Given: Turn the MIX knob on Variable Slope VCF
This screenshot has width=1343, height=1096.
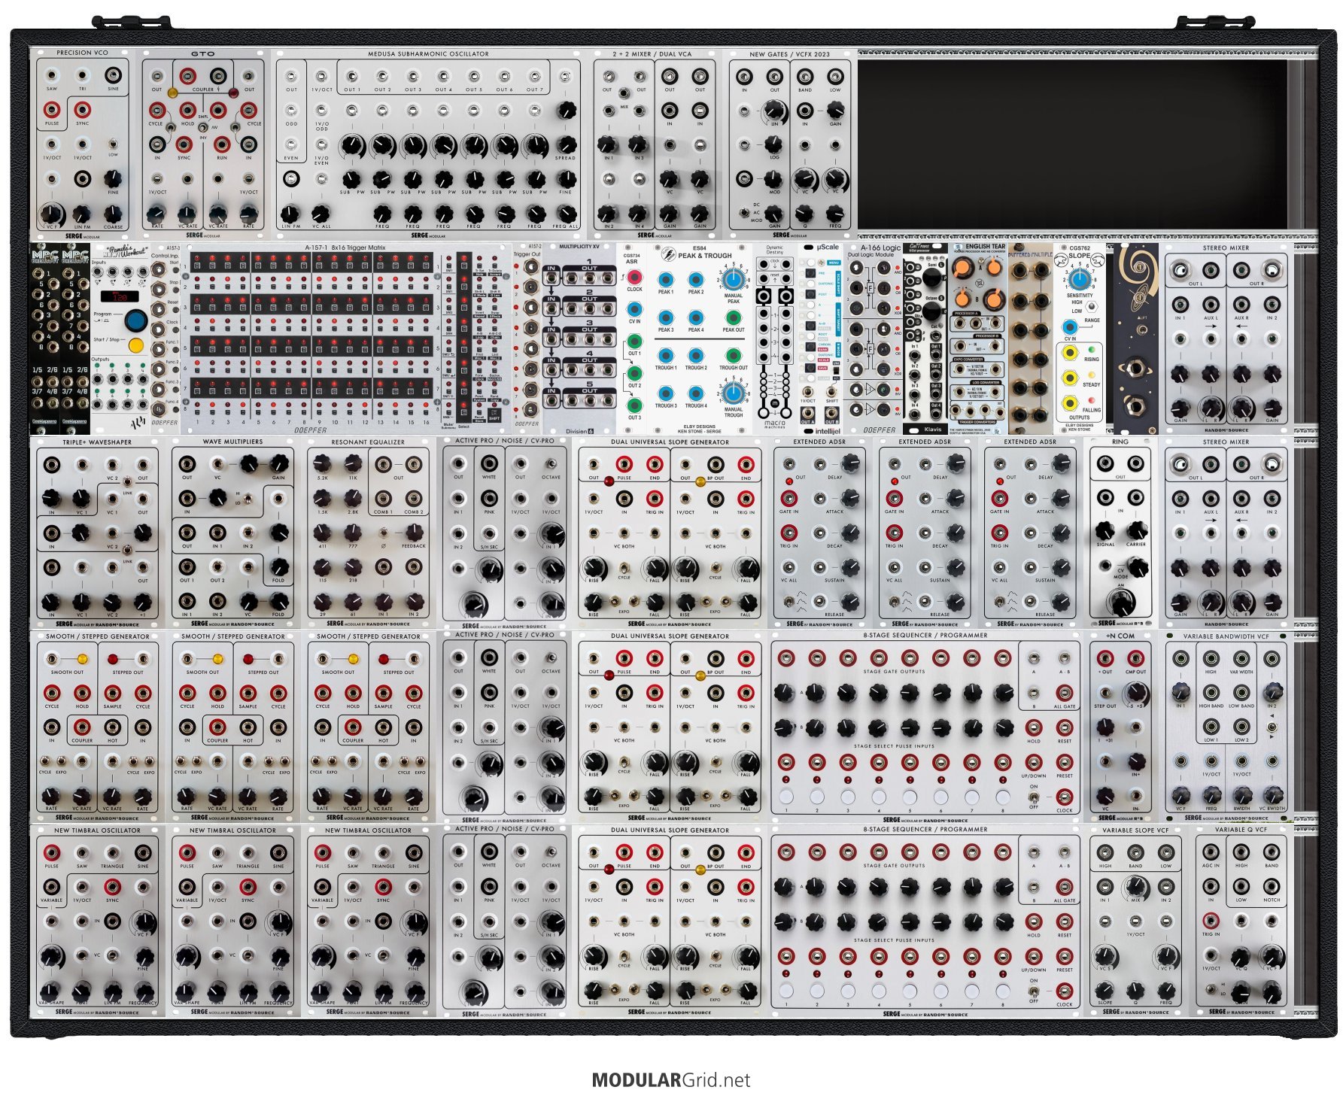Looking at the screenshot, I should tap(1136, 888).
